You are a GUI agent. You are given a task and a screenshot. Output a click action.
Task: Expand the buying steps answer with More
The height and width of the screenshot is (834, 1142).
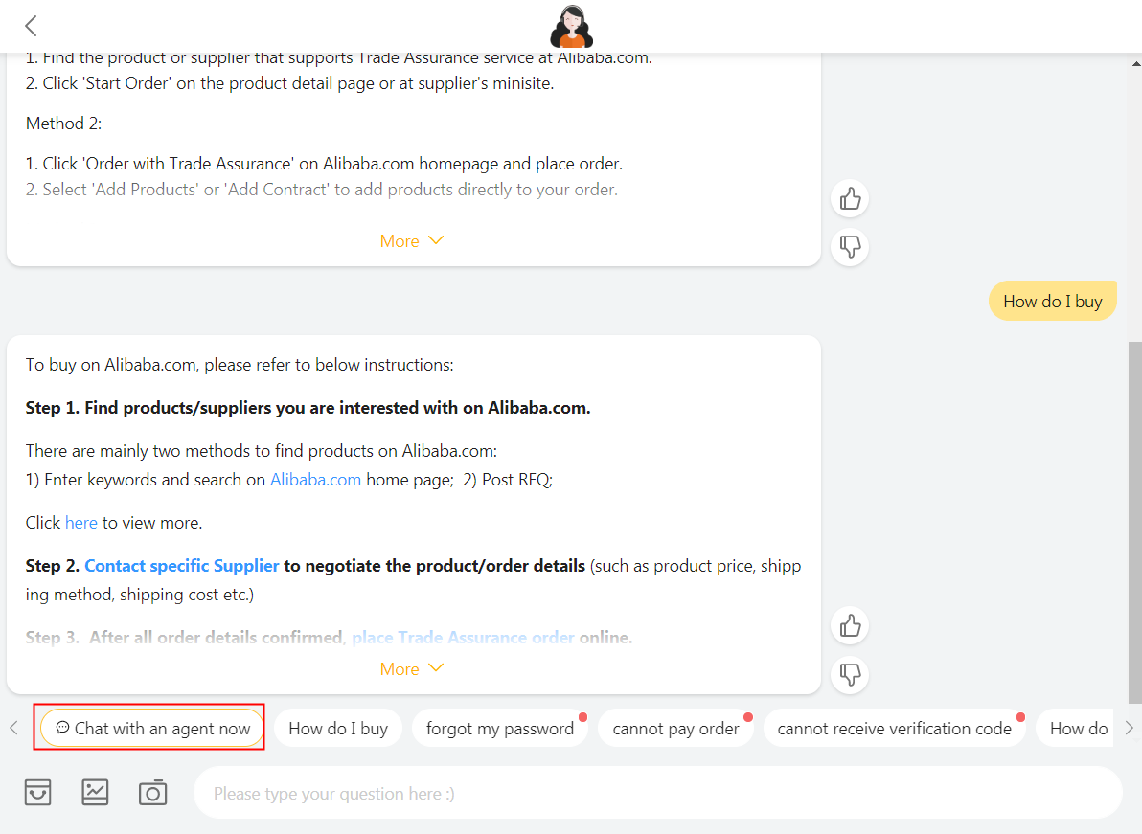tap(412, 668)
